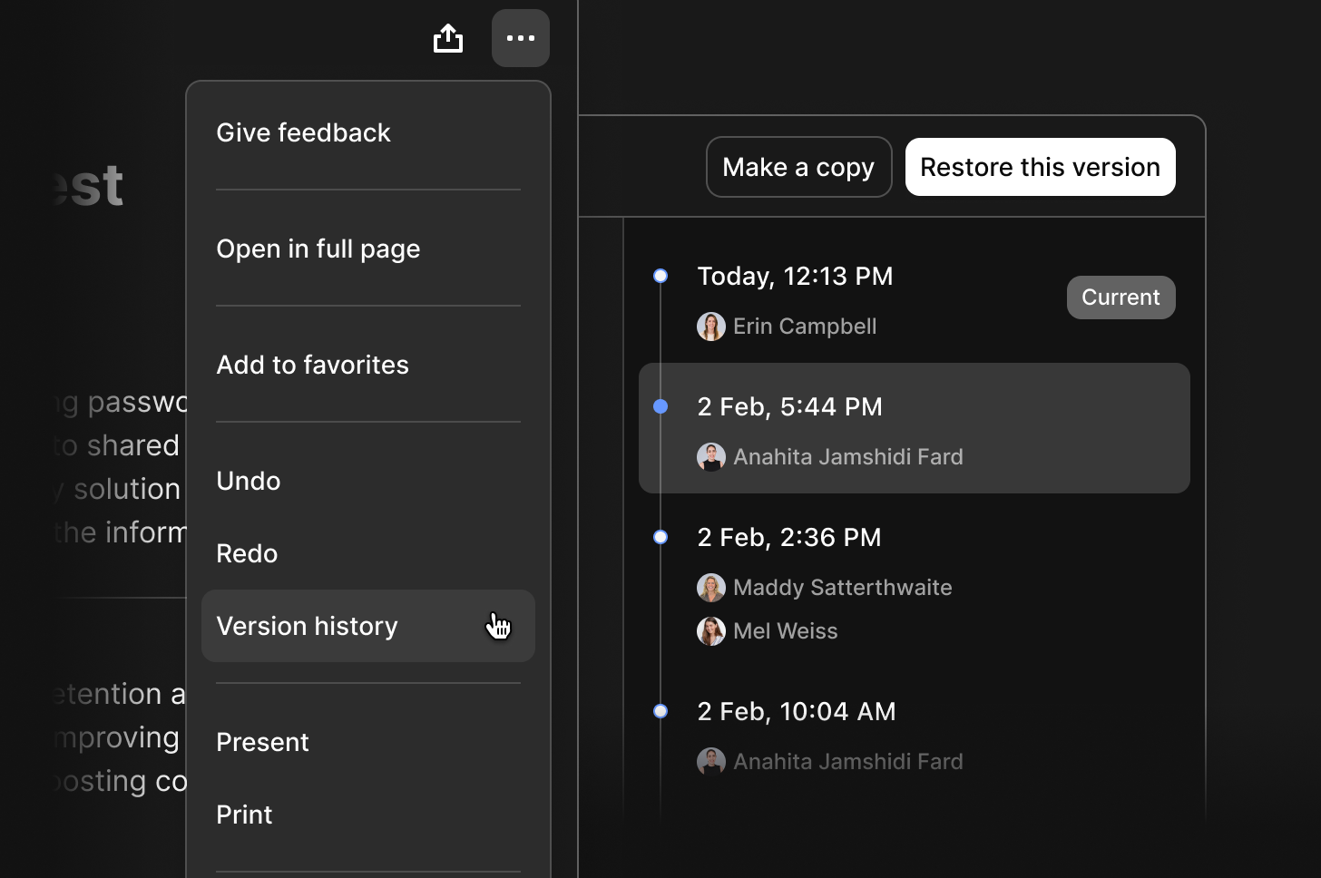
Task: Click Maddy Satterthwaite's avatar
Action: (x=711, y=588)
